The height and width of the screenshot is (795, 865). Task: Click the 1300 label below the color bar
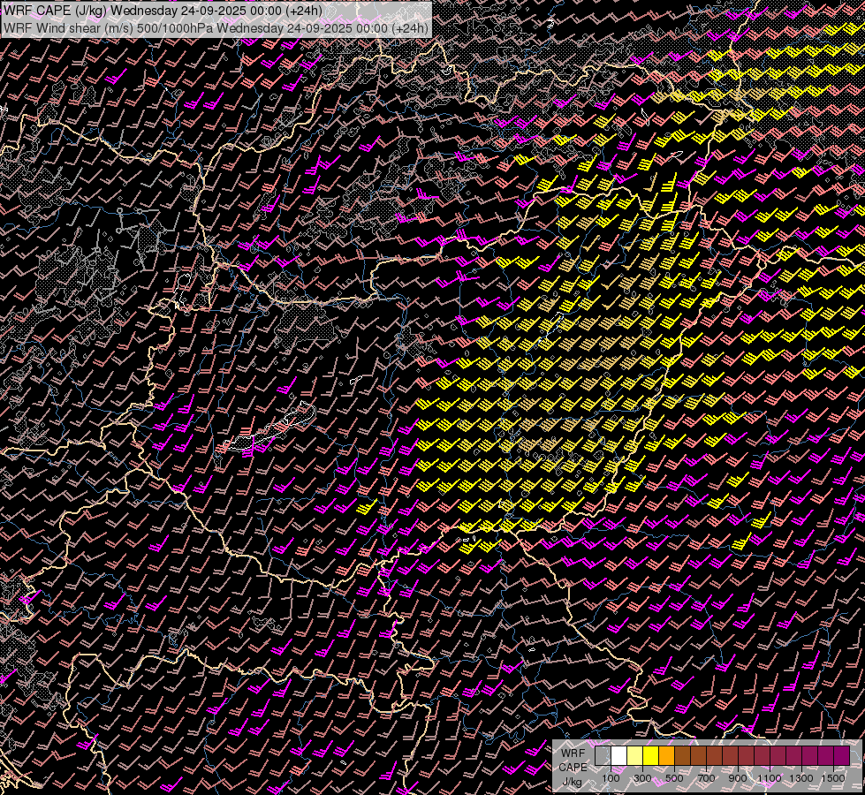pos(801,778)
